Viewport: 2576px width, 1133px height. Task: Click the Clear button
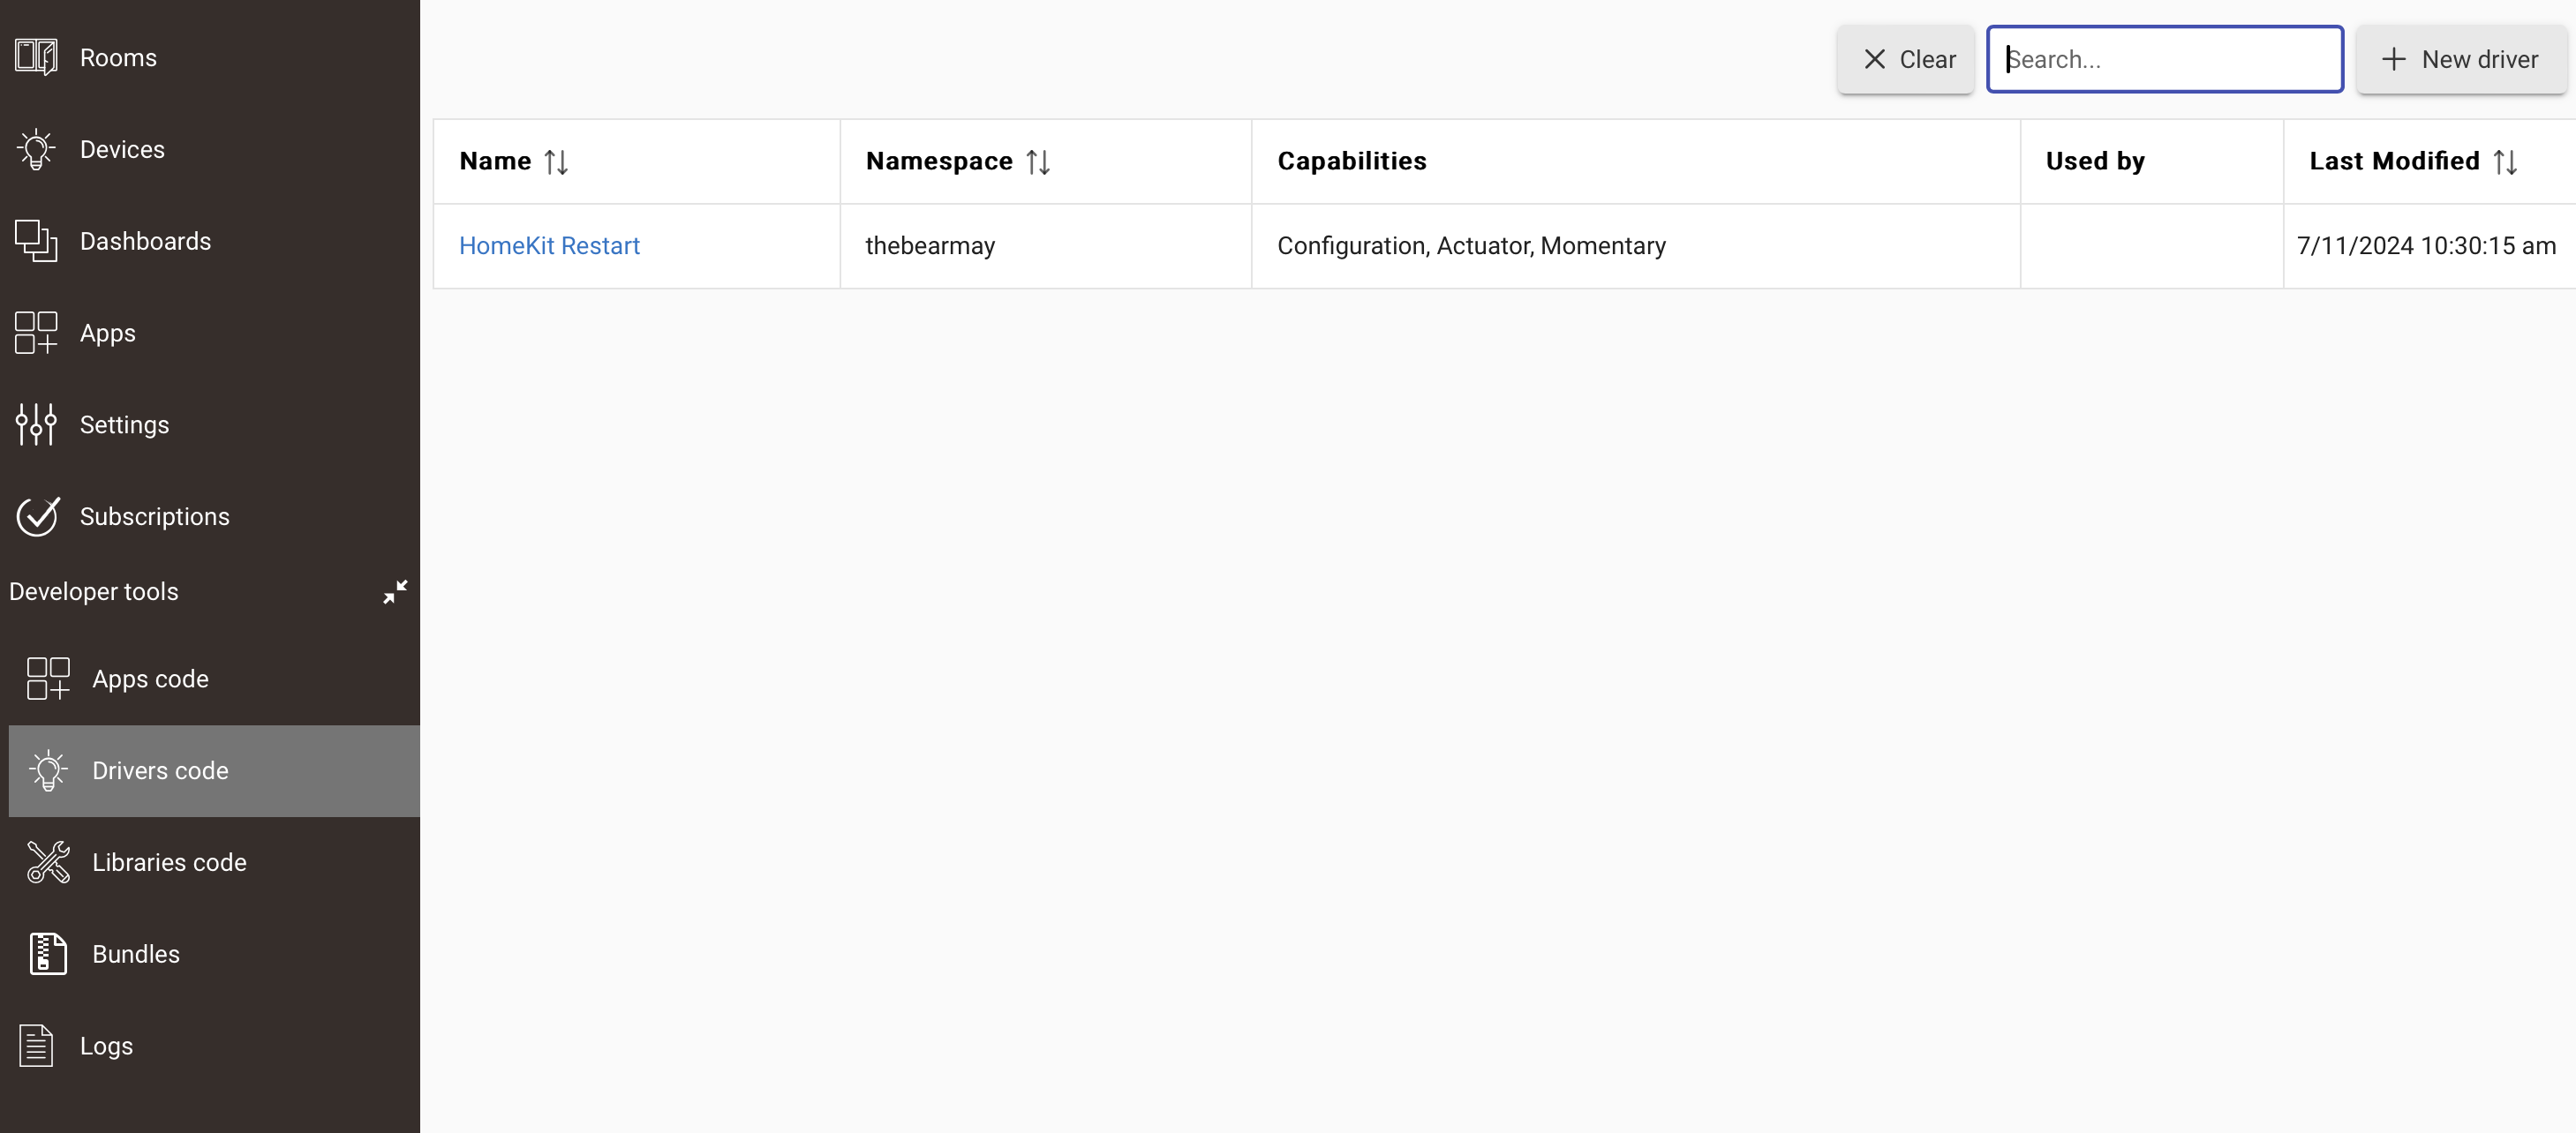click(x=1905, y=60)
